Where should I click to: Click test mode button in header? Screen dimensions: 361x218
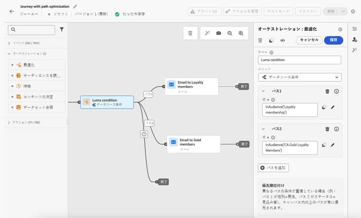[x=278, y=11]
